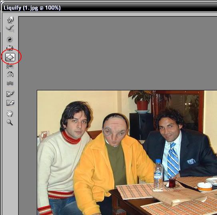Select the Thaw Mask eraser tool

(x=10, y=103)
